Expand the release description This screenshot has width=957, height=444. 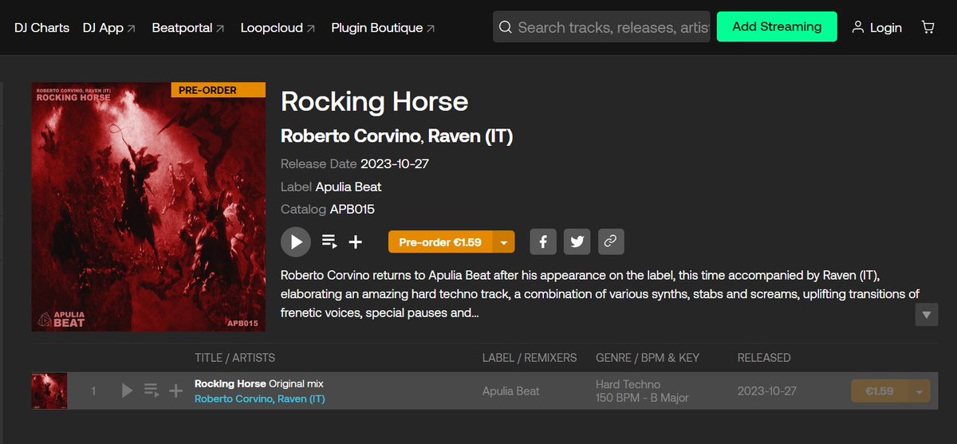point(926,315)
